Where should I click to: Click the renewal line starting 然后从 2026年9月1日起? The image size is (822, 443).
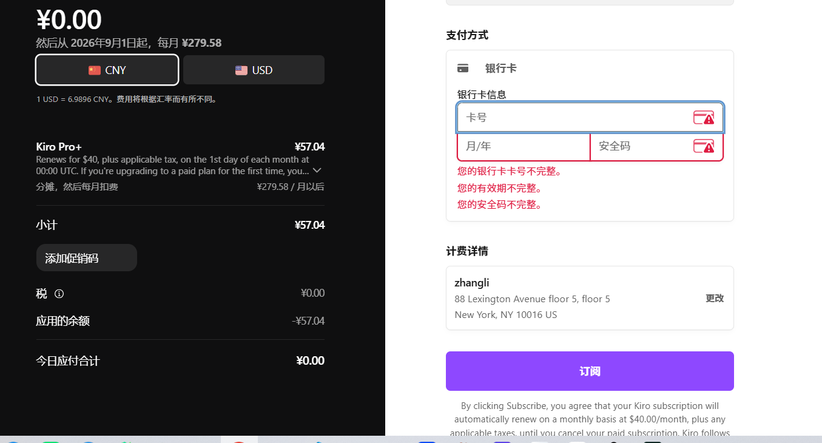click(129, 42)
